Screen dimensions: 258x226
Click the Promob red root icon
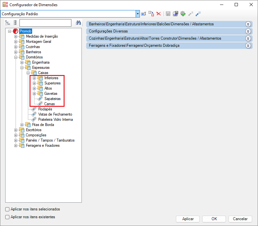16,31
